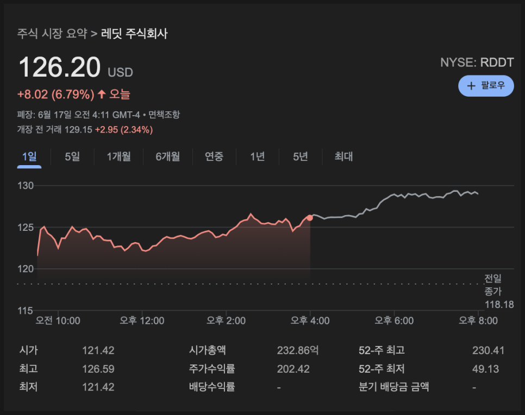Click the 52-주 최고 value 230.41
Screen dimensions: 525x415
tap(488, 350)
